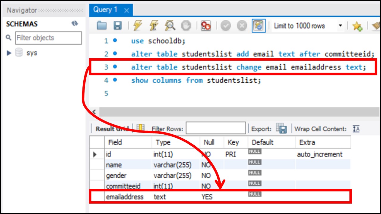Click the editor horizontal scrollbar left arrow

[x=94, y=112]
